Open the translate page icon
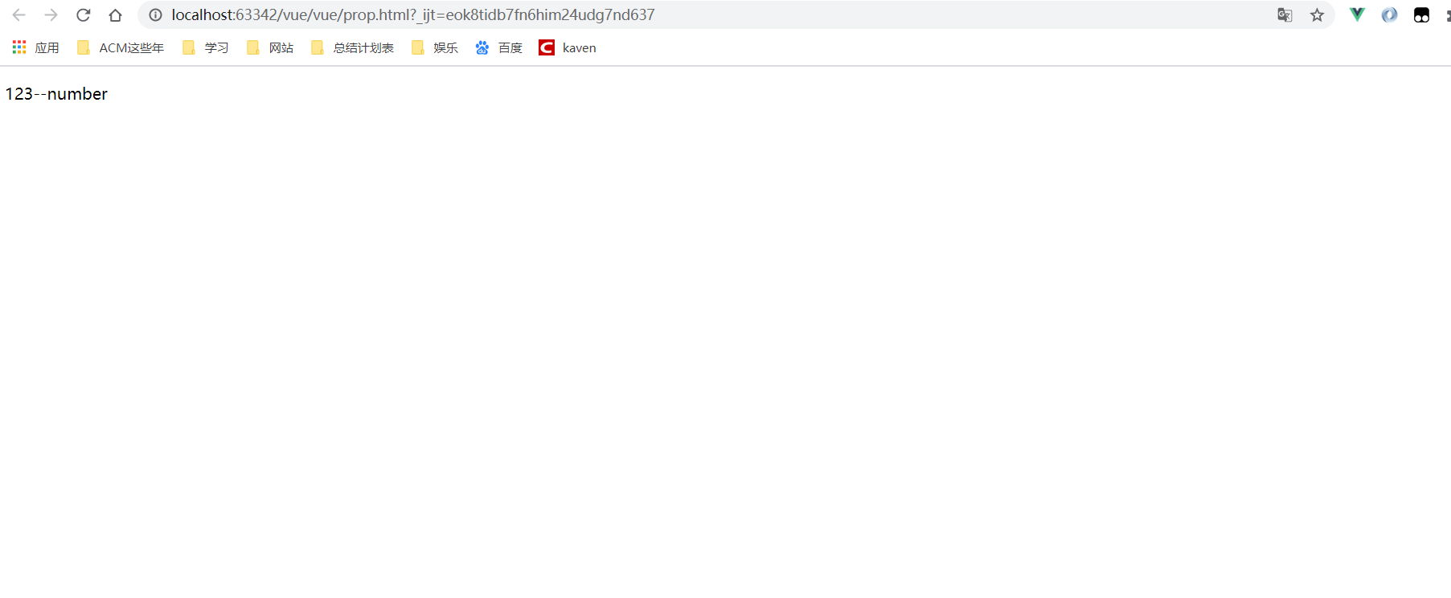1451x598 pixels. (1285, 15)
